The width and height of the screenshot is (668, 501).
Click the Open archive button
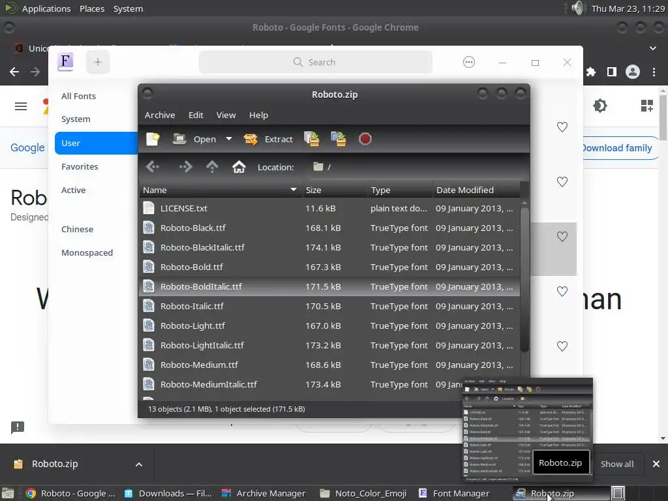(194, 139)
